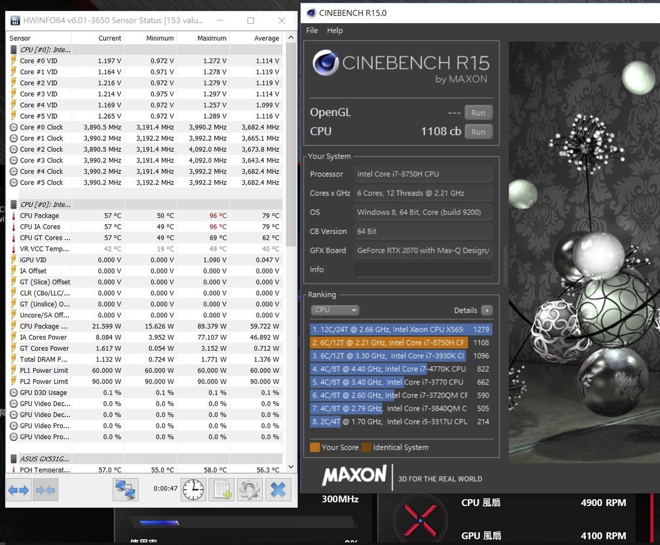Start logging with the sheet plus icon
Screen dimensions: 660x545
coord(222,490)
